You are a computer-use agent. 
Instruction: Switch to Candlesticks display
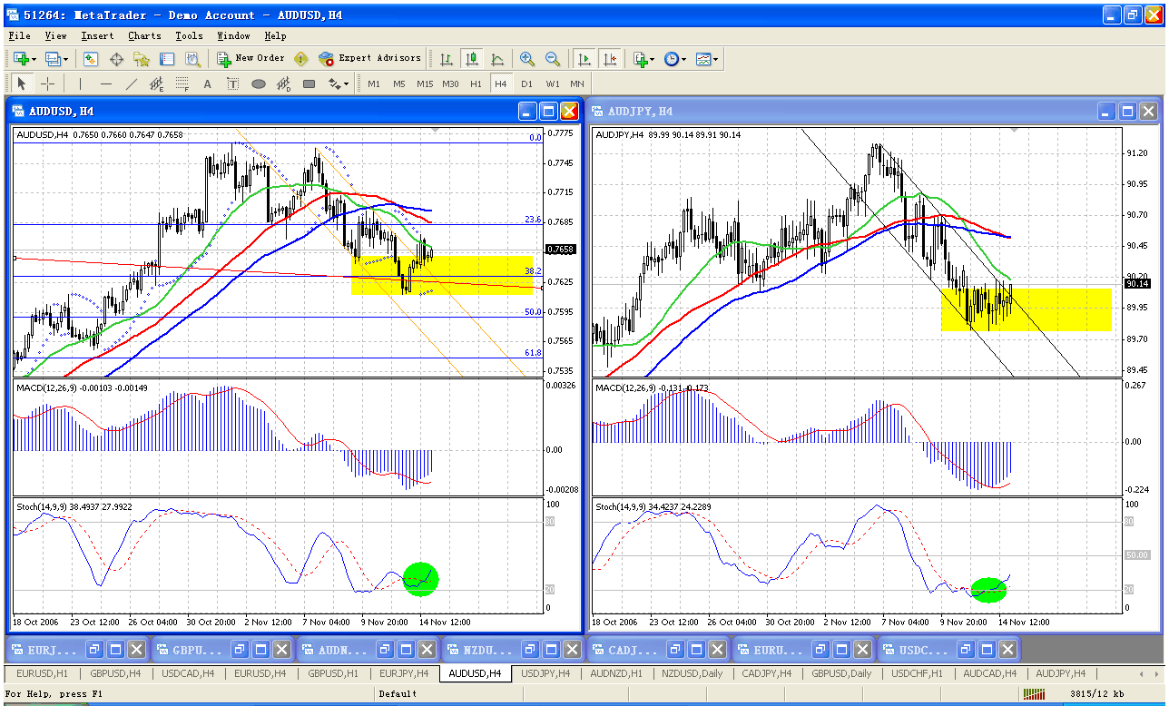(x=472, y=59)
